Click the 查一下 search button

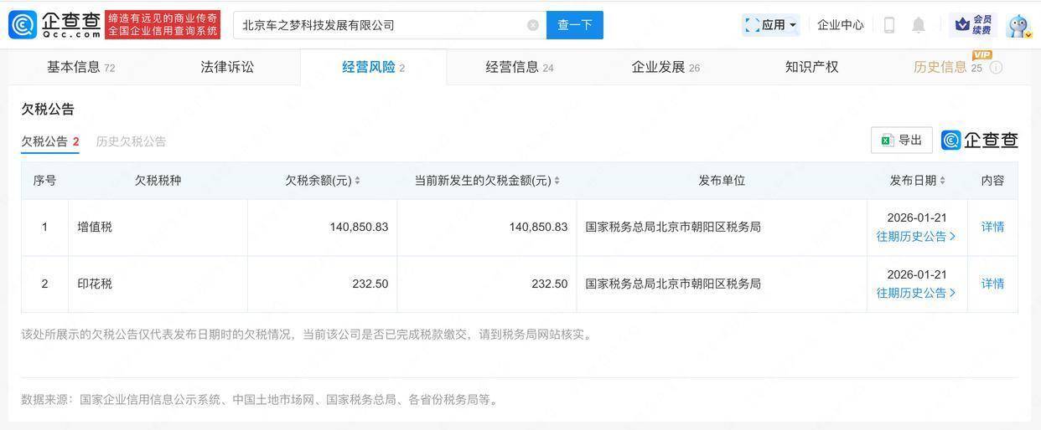click(575, 25)
